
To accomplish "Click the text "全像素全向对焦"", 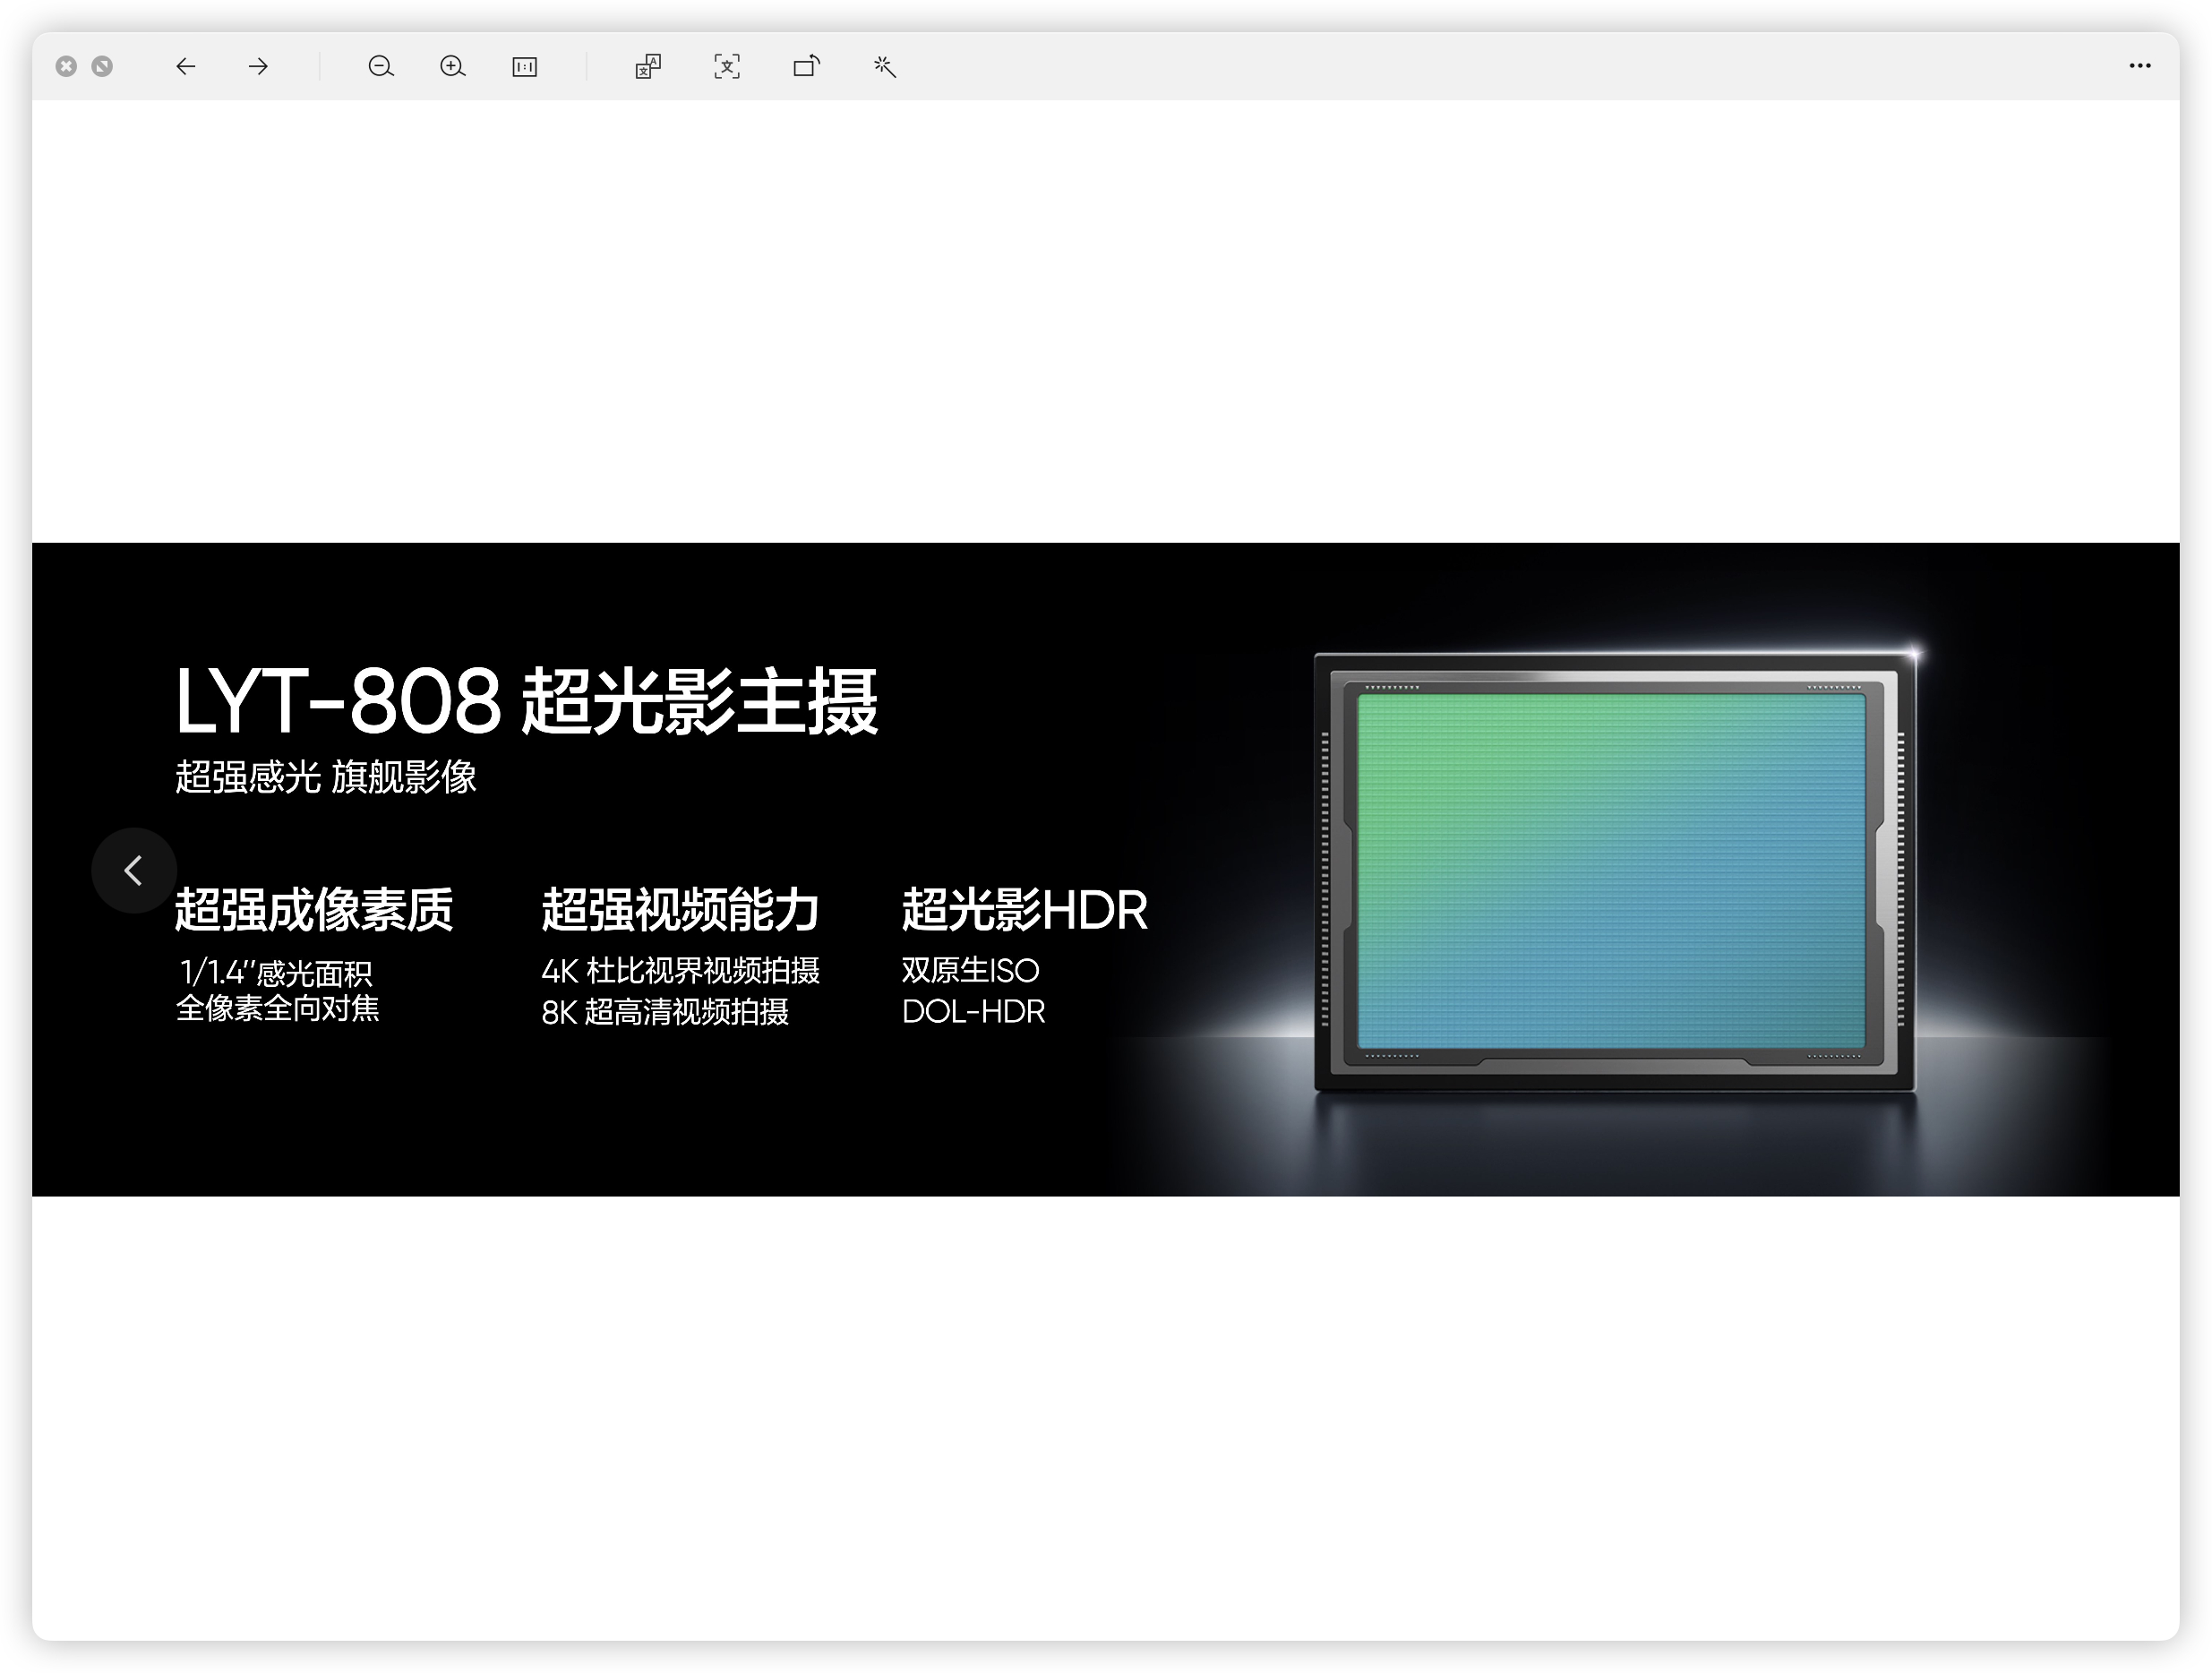I will click(x=278, y=1008).
